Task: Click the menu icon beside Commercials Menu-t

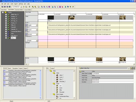Action: pos(9,32)
